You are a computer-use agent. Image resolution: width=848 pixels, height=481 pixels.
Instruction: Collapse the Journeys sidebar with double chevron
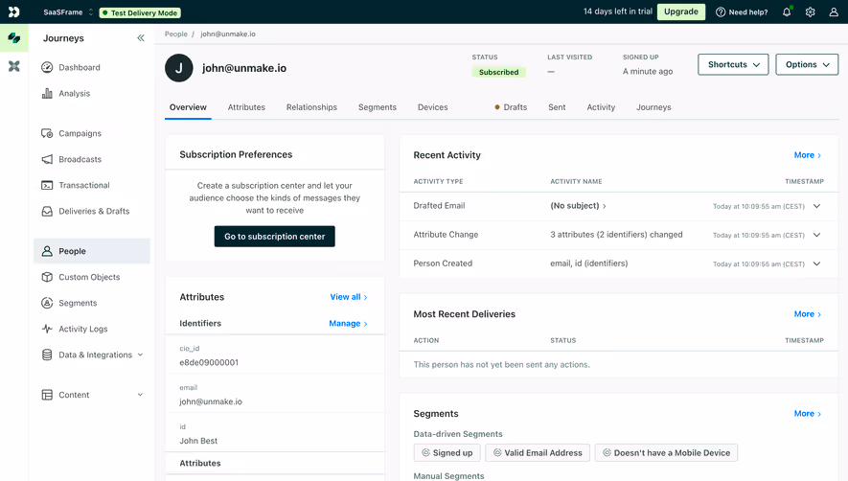141,38
